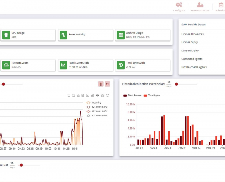The width and height of the screenshot is (225, 182).
Task: Click the 30 days value field
Action: point(169,82)
